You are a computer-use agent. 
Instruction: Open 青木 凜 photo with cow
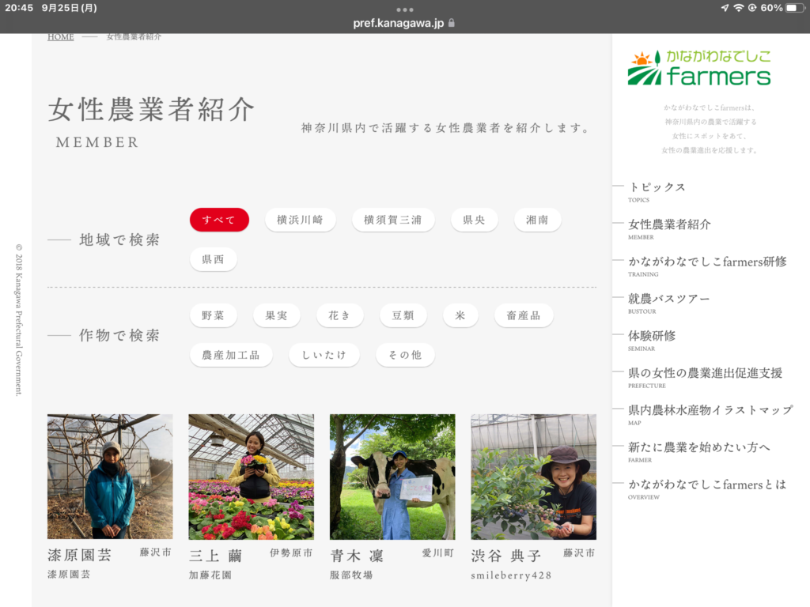[x=392, y=477]
